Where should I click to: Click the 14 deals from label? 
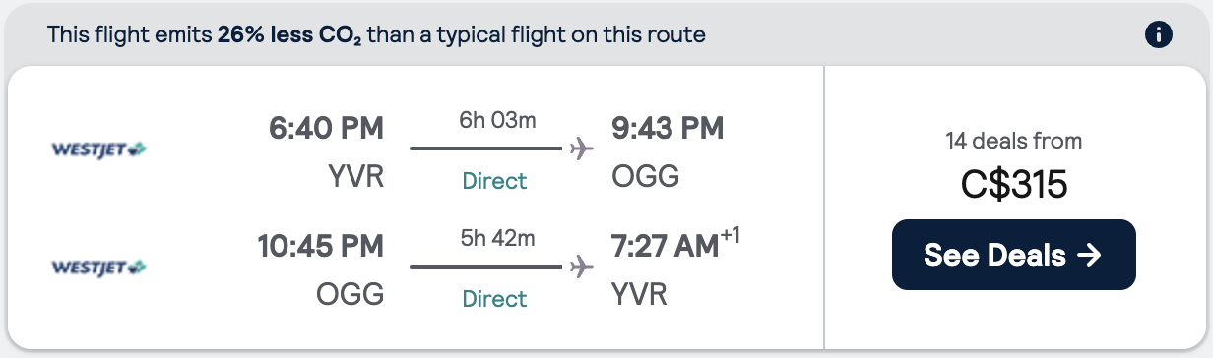tap(1014, 141)
